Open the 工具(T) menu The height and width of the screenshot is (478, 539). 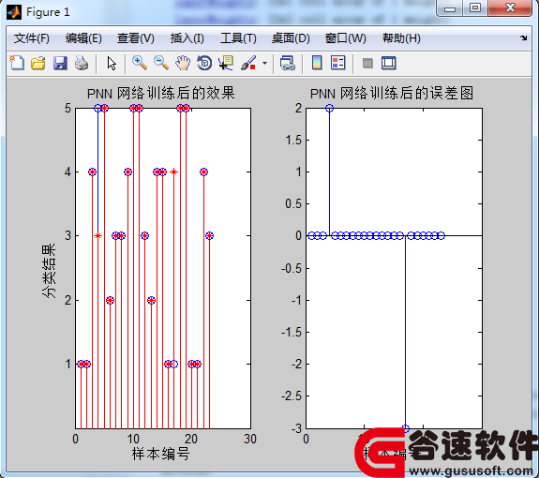click(238, 38)
